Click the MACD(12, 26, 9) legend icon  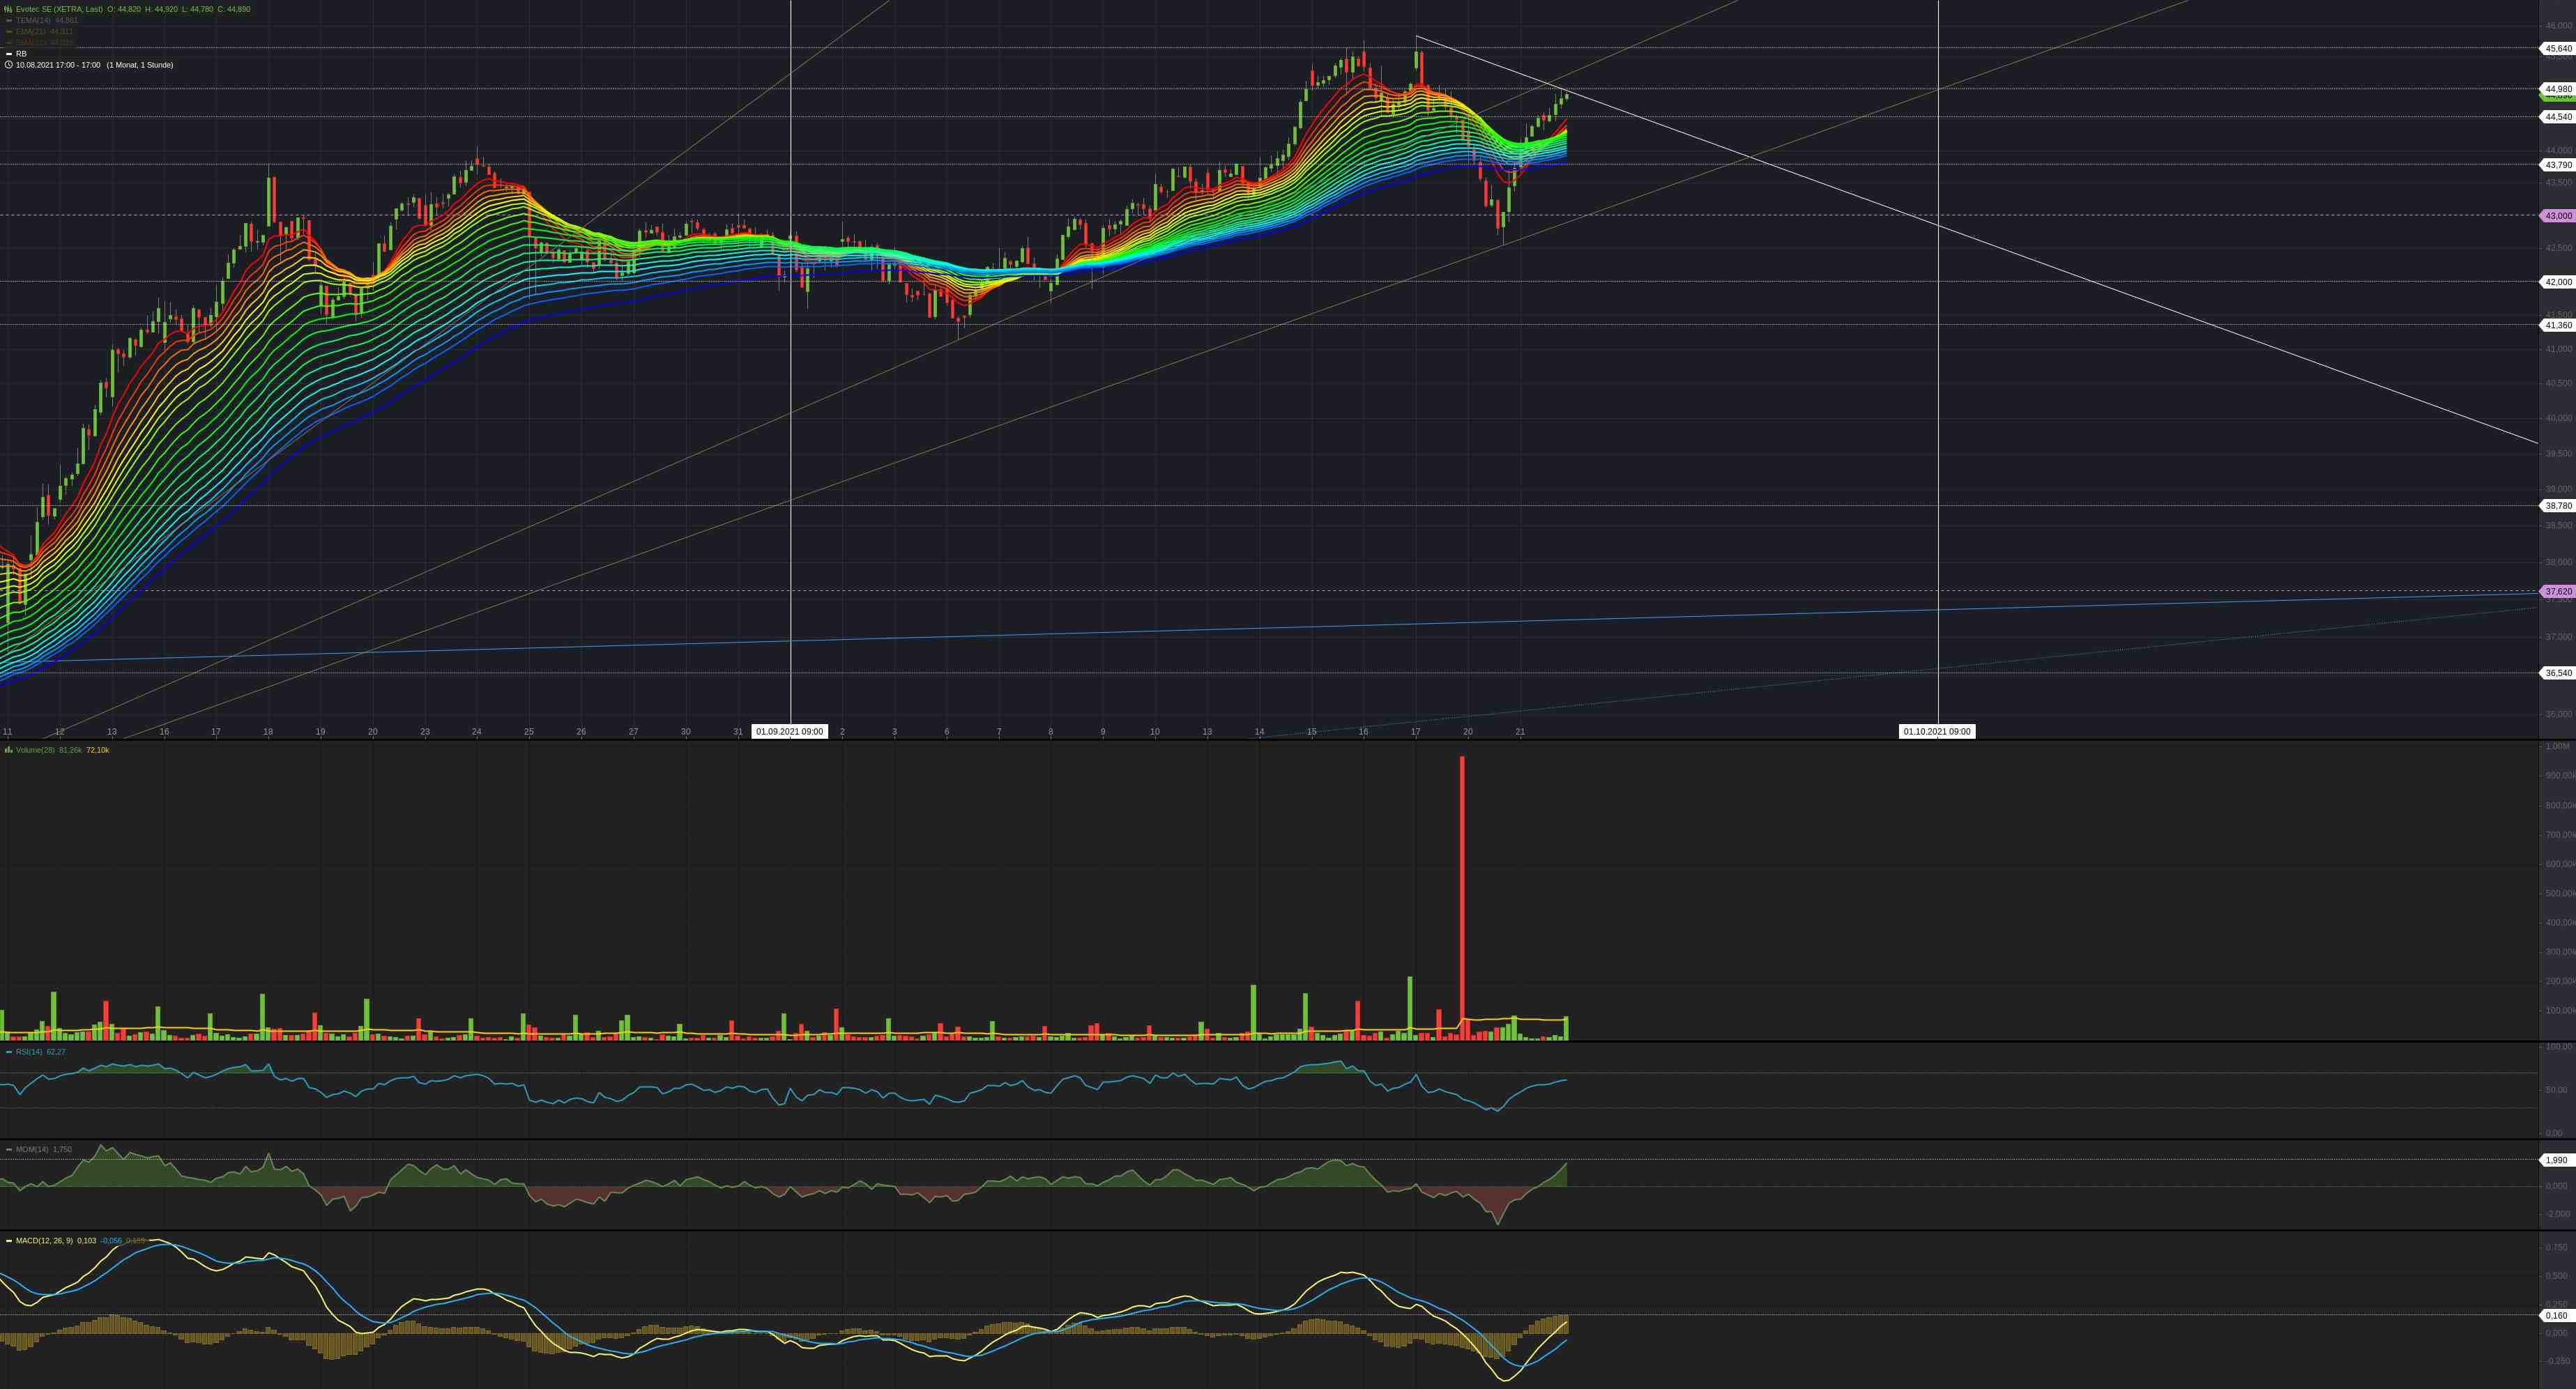pyautogui.click(x=9, y=1241)
